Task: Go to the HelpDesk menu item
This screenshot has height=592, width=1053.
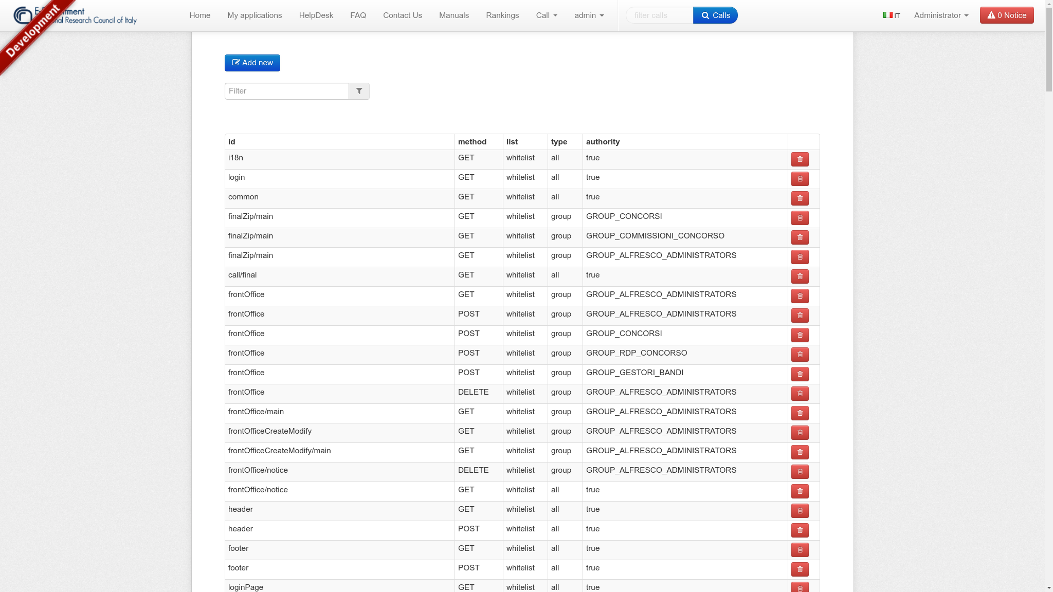Action: point(316,15)
